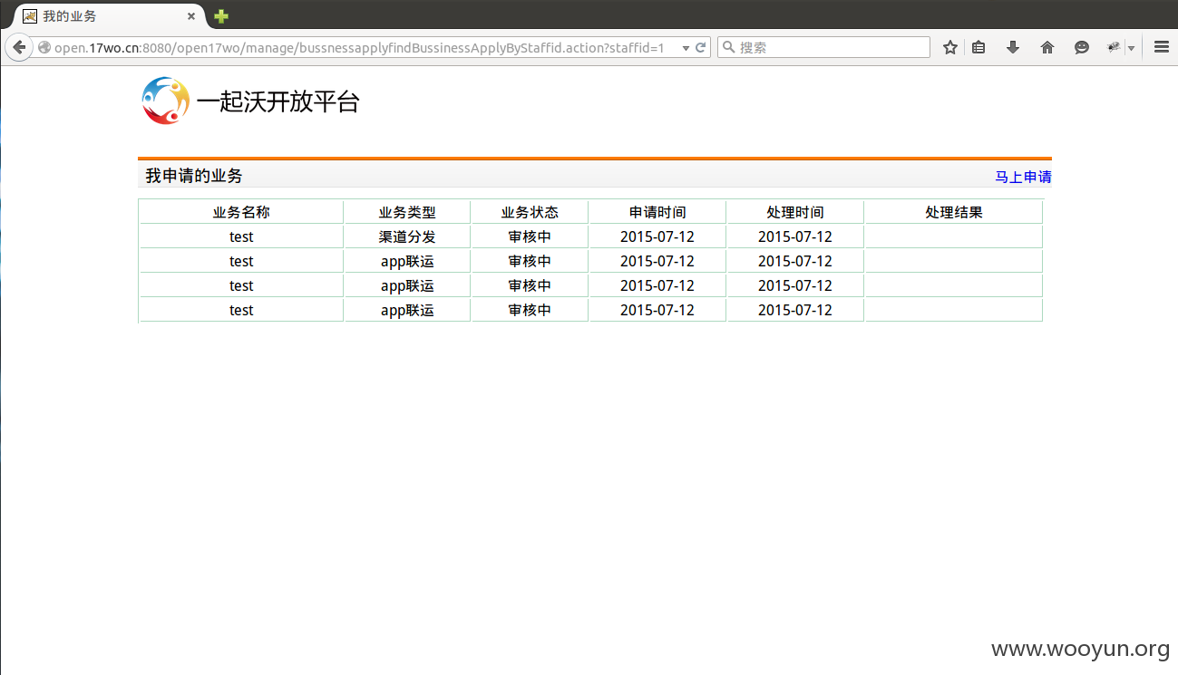Click the 申请时间 column header
Viewport: 1178px width, 675px height.
[657, 212]
